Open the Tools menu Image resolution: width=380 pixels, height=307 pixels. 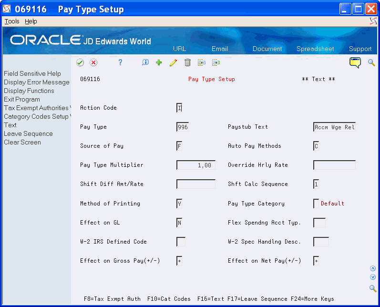pos(12,21)
